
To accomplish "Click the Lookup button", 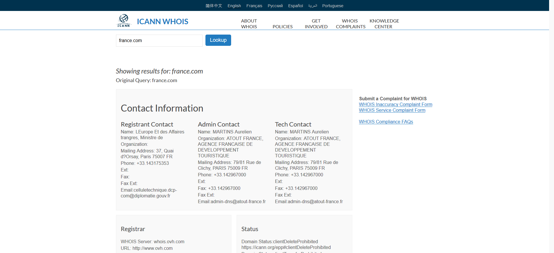I will pos(218,40).
